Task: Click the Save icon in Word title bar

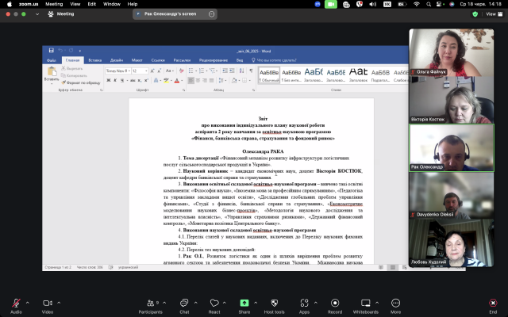Action: (x=51, y=50)
